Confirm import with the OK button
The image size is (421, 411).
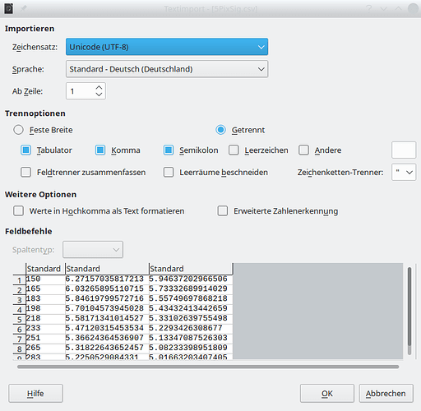coord(327,393)
